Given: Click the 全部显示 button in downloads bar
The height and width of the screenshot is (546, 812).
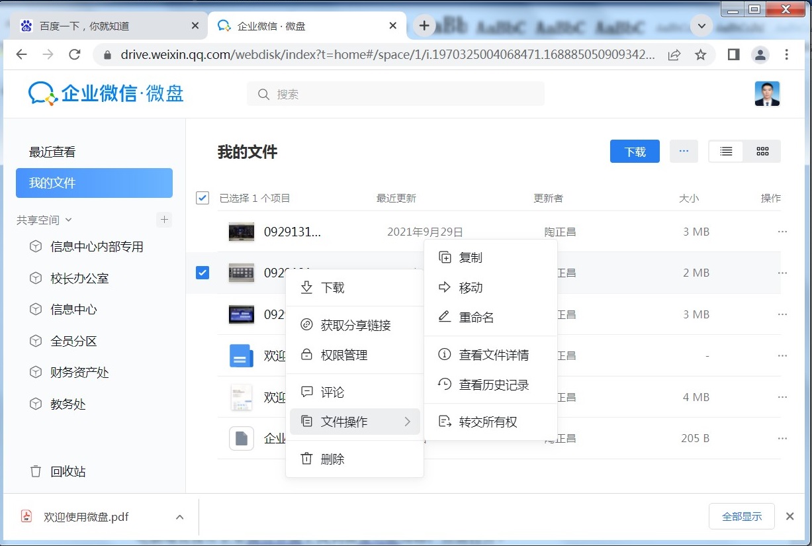Looking at the screenshot, I should tap(741, 517).
